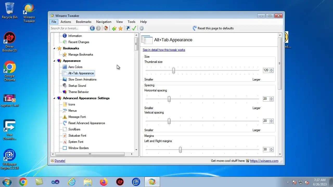Screen dimensions: 333x187
Task: Collapse Advanced Appearance Settings group
Action: coord(54,98)
